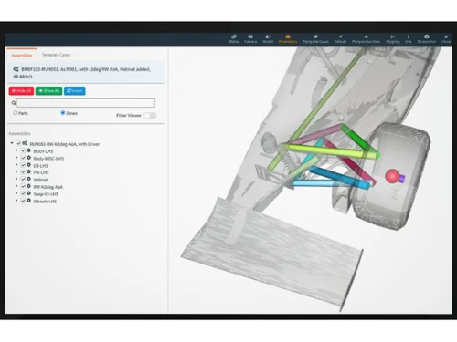Image resolution: width=457 pixels, height=342 pixels.
Task: Select the Model toolbar icon
Action: (x=268, y=39)
